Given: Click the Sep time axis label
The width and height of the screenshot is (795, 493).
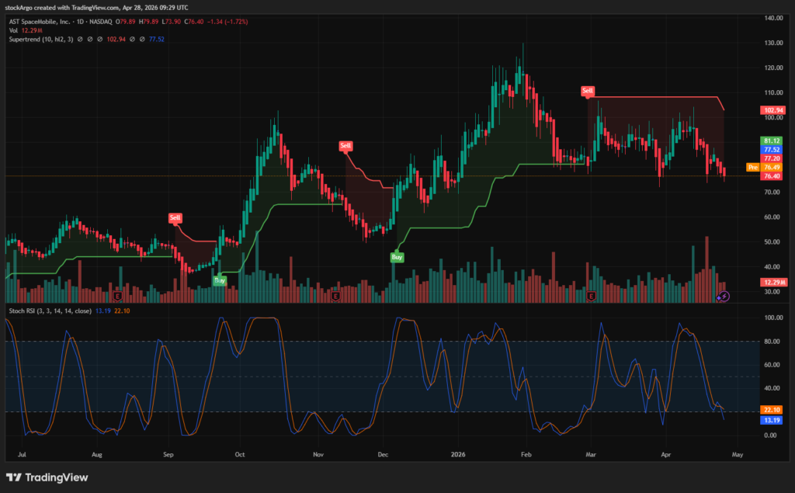Looking at the screenshot, I should [x=168, y=454].
